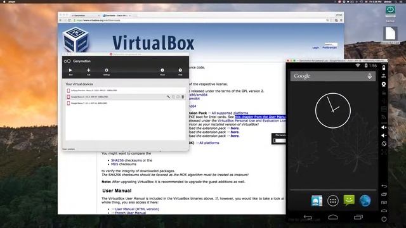Open the player application menu

(x=11, y=1)
